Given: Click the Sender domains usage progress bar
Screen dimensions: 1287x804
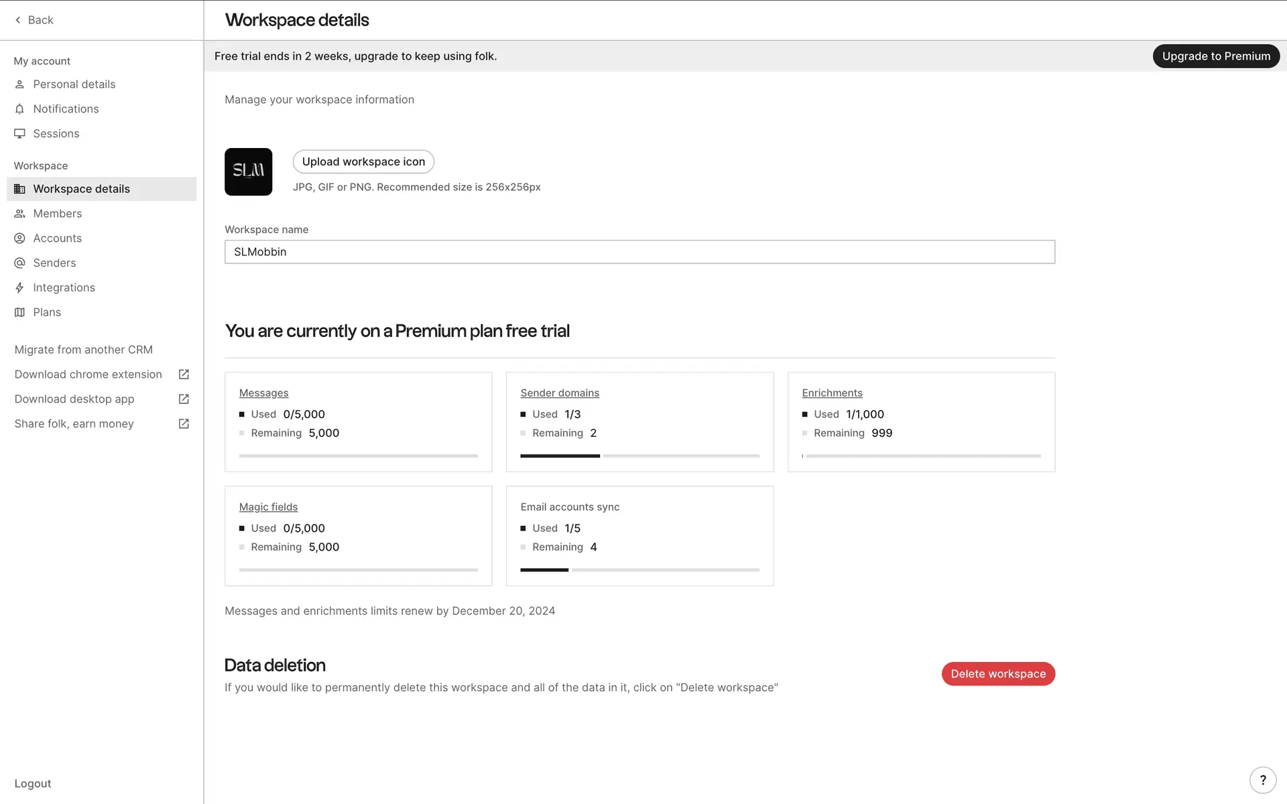Looking at the screenshot, I should pyautogui.click(x=639, y=456).
